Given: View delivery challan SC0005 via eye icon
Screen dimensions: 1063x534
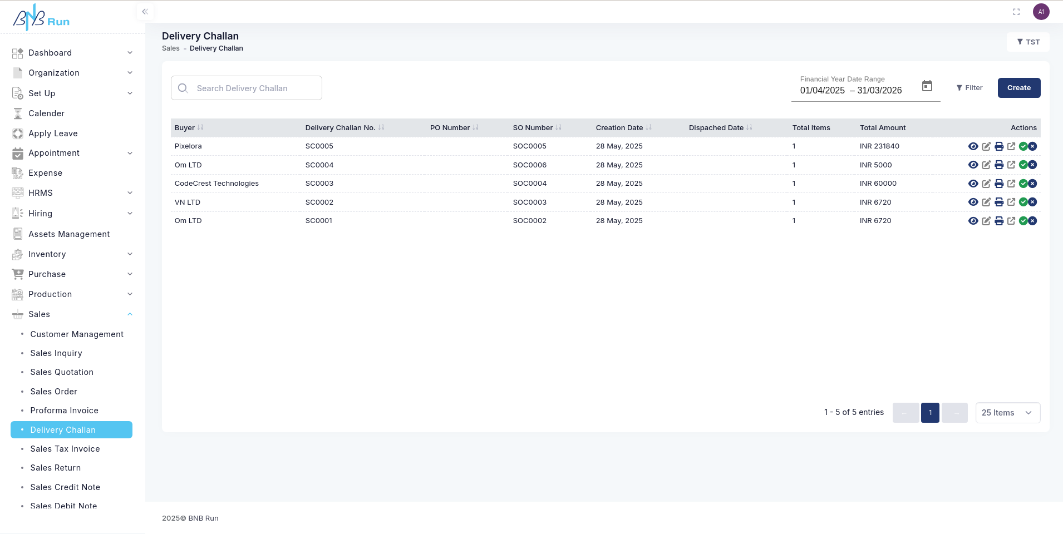Looking at the screenshot, I should 973,146.
